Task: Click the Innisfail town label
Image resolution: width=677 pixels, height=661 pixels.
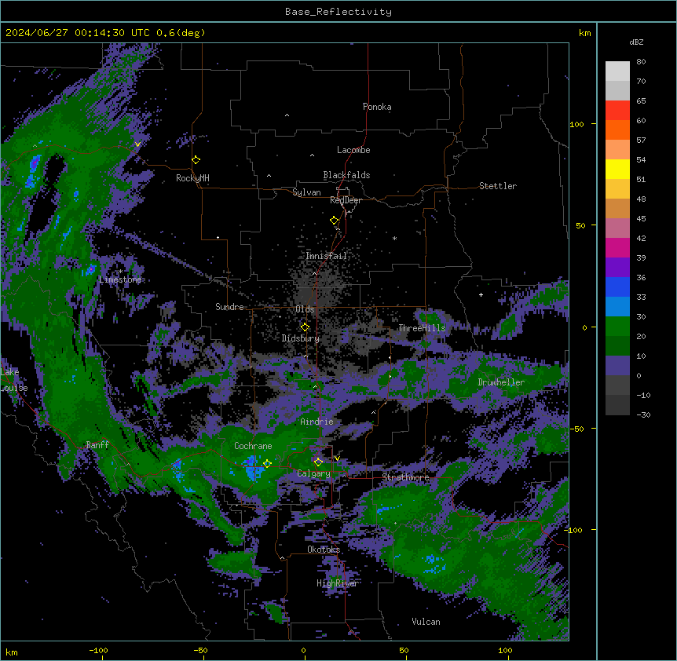Action: (327, 256)
